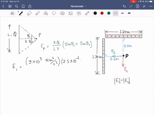154x115 pixels.
Task: Open the more options ellipsis menu
Action: [x=151, y=6]
